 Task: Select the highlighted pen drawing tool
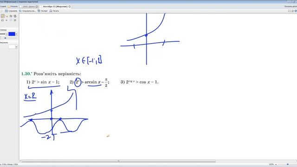pos(2,16)
